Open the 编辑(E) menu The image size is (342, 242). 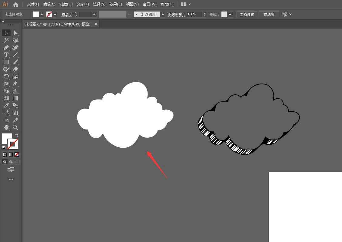click(49, 4)
